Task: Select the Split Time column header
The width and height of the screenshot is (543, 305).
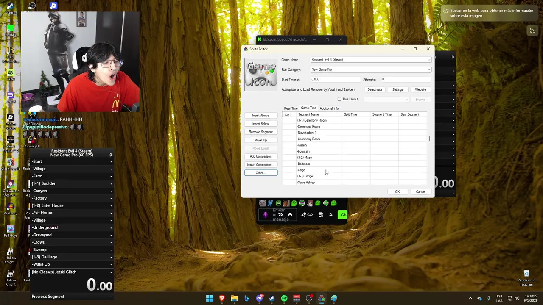Action: coord(356,114)
